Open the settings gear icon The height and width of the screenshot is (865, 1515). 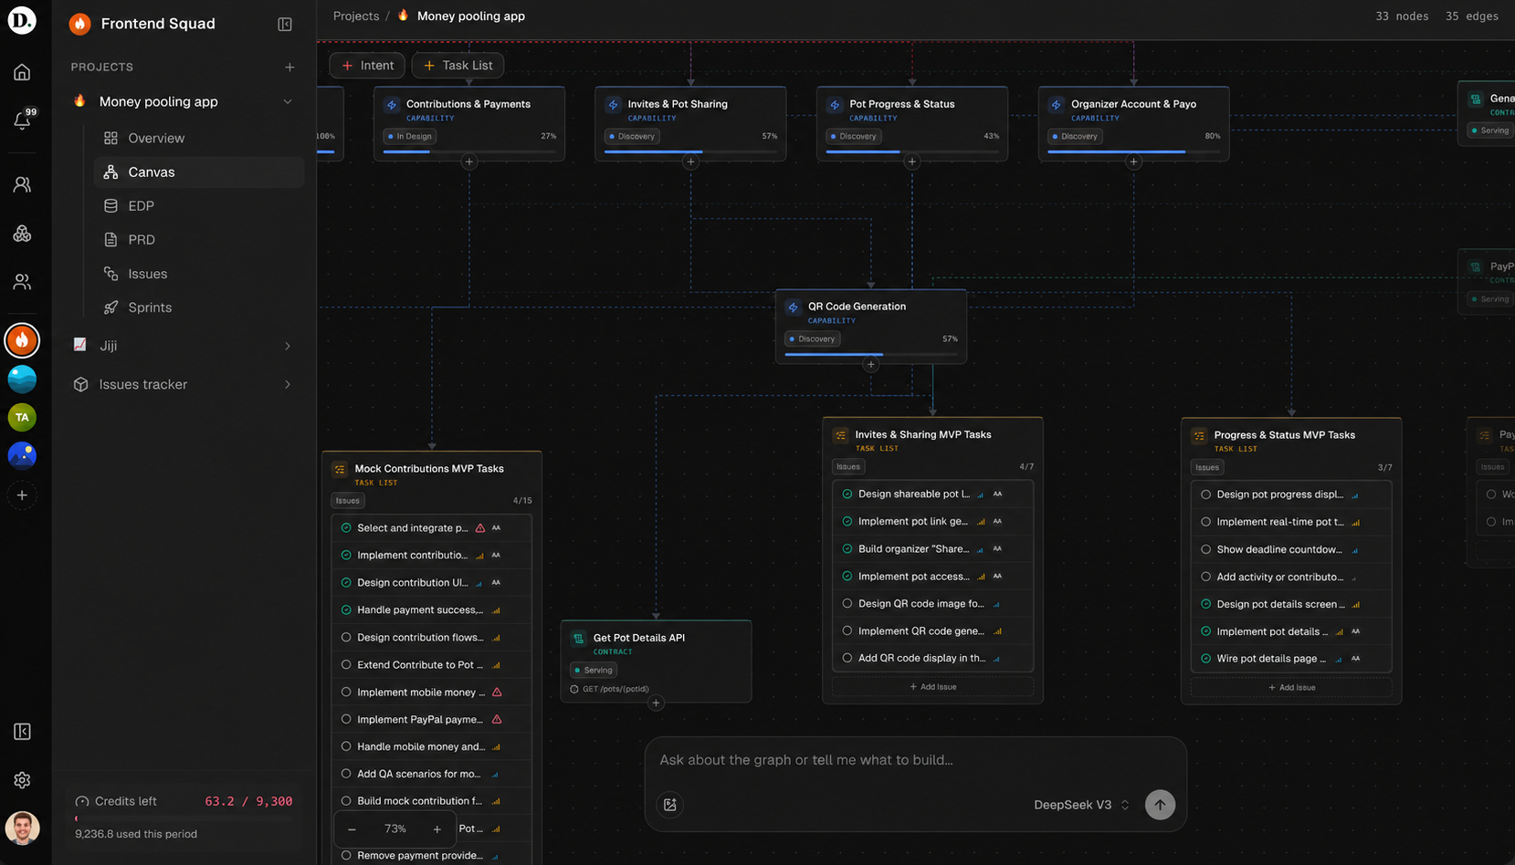tap(22, 780)
